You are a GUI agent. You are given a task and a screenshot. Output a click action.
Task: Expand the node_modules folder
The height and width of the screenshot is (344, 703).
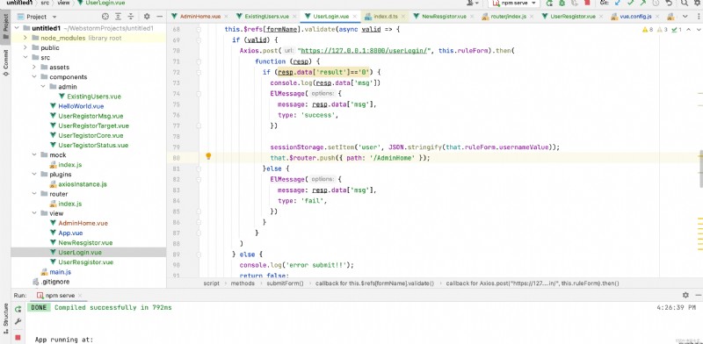click(x=25, y=38)
